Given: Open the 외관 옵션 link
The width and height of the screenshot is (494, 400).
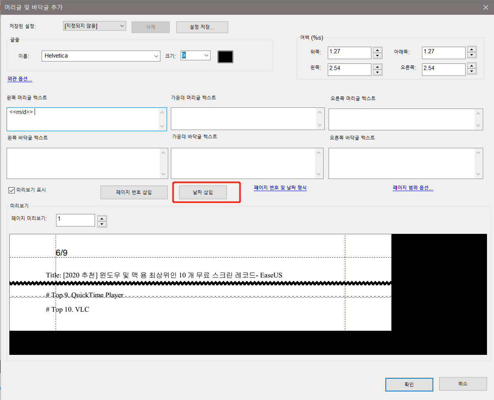Looking at the screenshot, I should click(x=19, y=79).
